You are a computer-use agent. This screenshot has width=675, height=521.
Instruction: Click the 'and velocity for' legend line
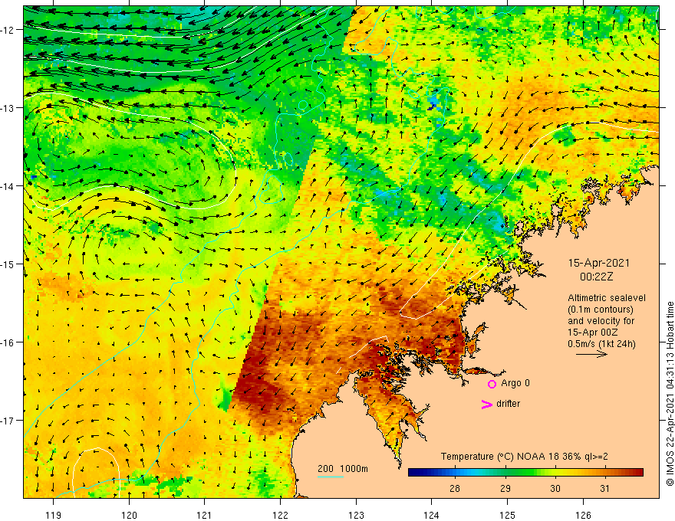(x=601, y=321)
